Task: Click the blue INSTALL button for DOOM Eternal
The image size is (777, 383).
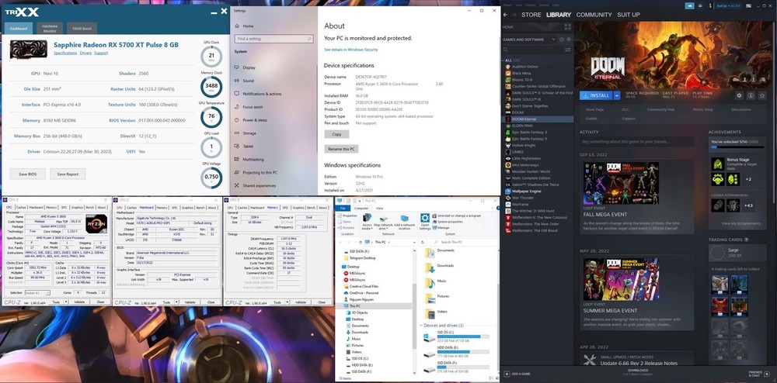Action: tap(597, 95)
